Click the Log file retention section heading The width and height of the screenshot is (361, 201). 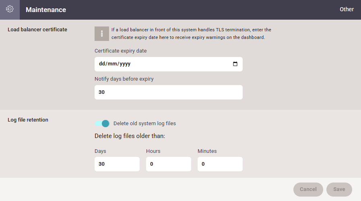point(28,120)
